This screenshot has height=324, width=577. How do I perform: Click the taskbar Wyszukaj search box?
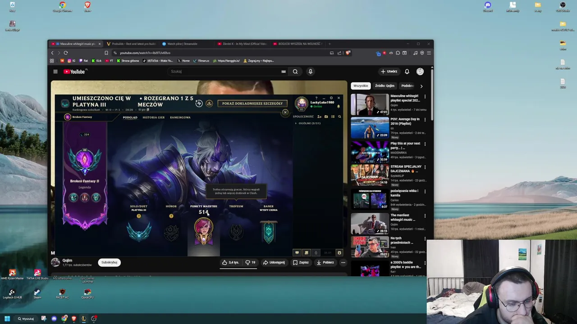pyautogui.click(x=26, y=319)
